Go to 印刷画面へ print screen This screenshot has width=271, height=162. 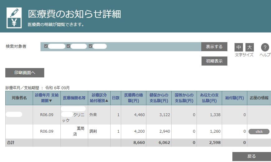[25, 73]
